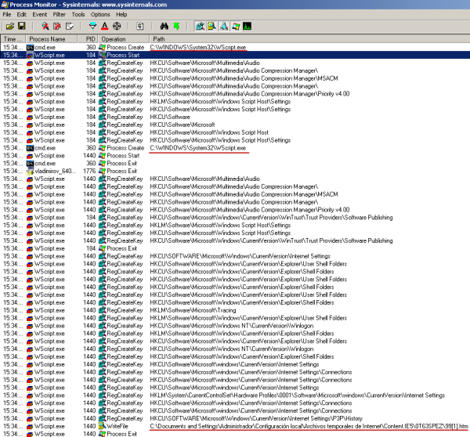Click WriteFile in the Operation column
Viewport: 470px width, 437px height.
pyautogui.click(x=117, y=426)
